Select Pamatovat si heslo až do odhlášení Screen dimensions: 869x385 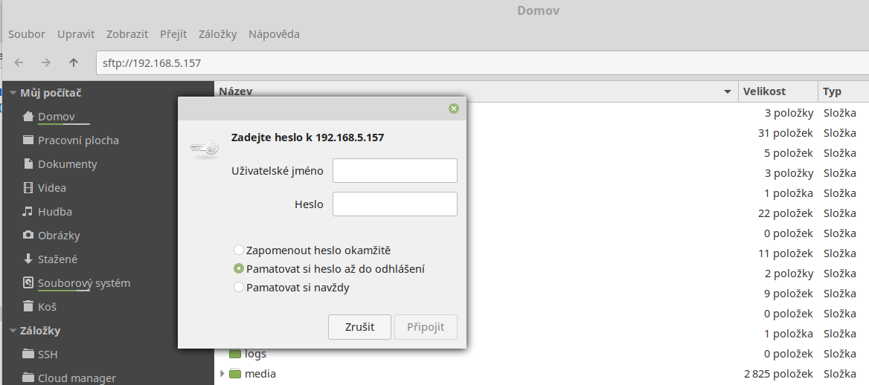[239, 269]
